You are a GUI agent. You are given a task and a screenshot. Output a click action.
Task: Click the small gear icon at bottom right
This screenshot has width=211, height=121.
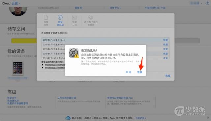pyautogui.click(x=208, y=117)
